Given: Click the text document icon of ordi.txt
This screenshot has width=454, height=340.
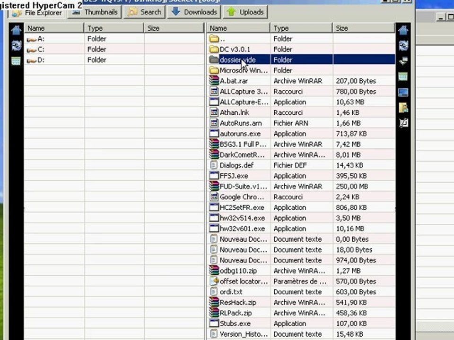Looking at the screenshot, I should pyautogui.click(x=214, y=291).
